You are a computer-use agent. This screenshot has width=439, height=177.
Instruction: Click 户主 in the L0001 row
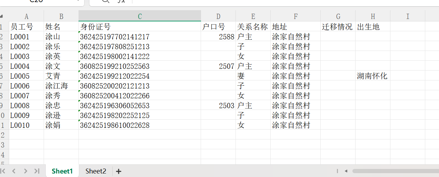(253, 37)
